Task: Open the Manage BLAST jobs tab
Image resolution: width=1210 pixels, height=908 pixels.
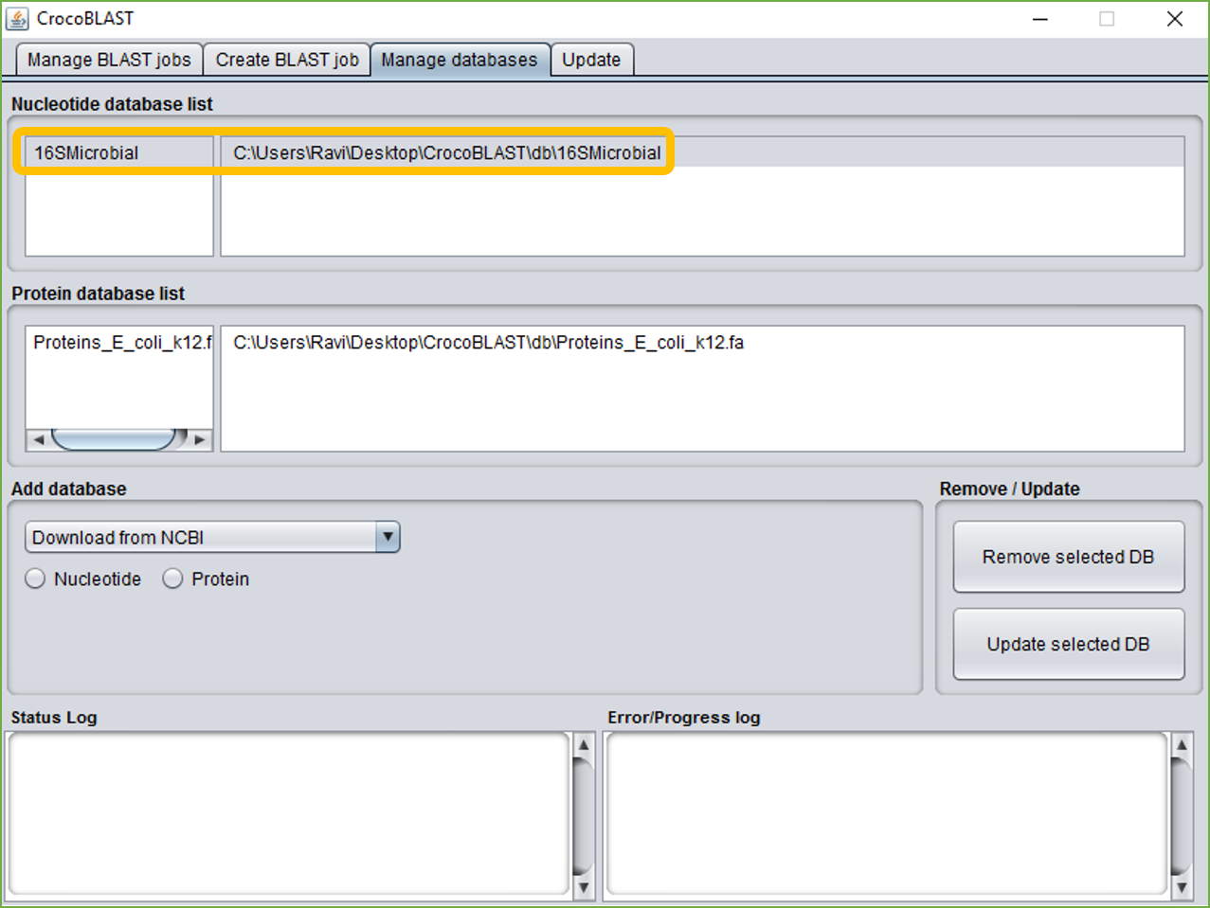Action: click(109, 60)
